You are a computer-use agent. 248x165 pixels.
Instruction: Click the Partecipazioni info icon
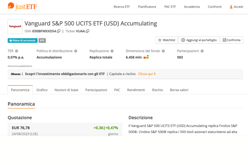202,51
